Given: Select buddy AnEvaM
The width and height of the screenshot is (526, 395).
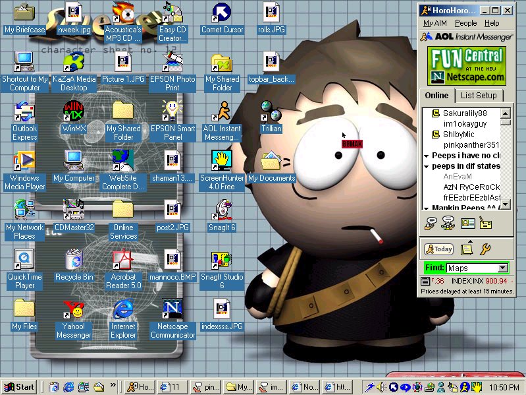Looking at the screenshot, I should (458, 176).
